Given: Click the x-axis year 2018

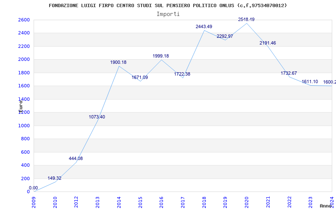Looking at the screenshot, I should tap(204, 202).
